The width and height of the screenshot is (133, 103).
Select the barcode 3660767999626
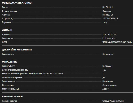tap(110, 18)
